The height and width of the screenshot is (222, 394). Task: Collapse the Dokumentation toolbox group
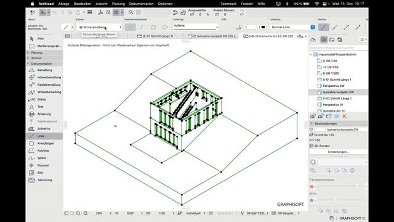tap(28, 64)
